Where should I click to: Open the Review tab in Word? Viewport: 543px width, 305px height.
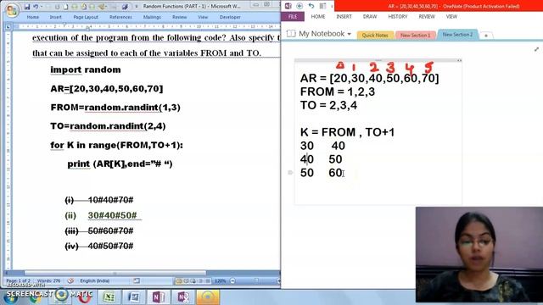pyautogui.click(x=179, y=17)
